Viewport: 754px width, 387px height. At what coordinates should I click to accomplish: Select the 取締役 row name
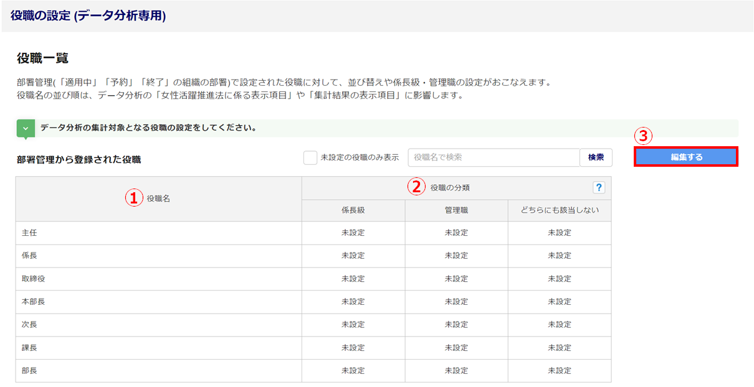(x=34, y=279)
